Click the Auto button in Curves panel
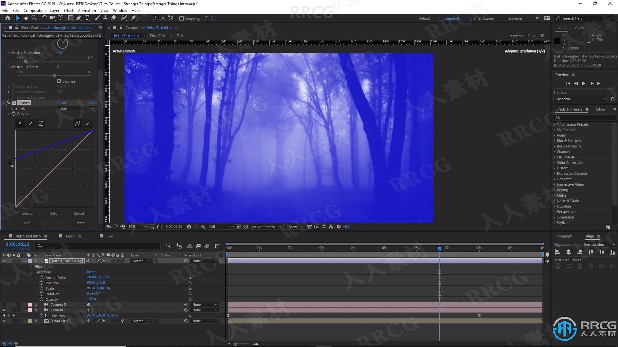This screenshot has width=618, height=347. [x=53, y=213]
